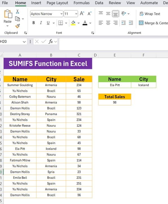
Task: Click the Insert Function fx icon
Action: 51,42
